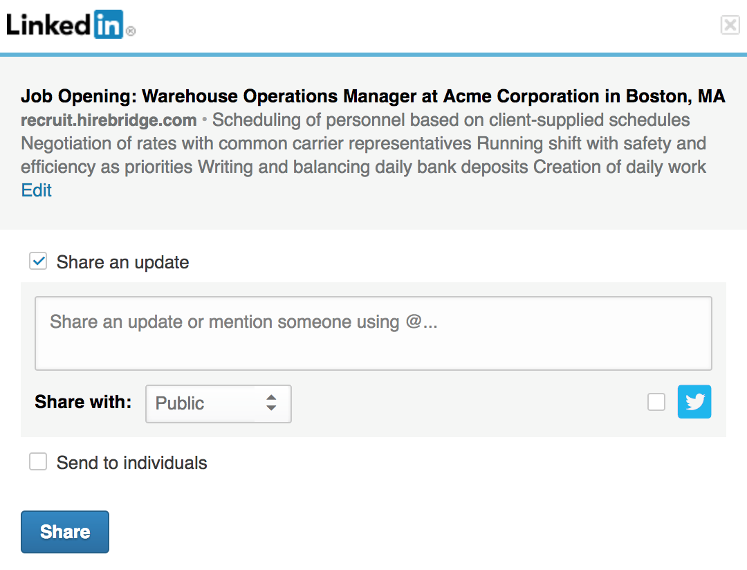Uncheck the "Share an update" checkbox

[38, 261]
